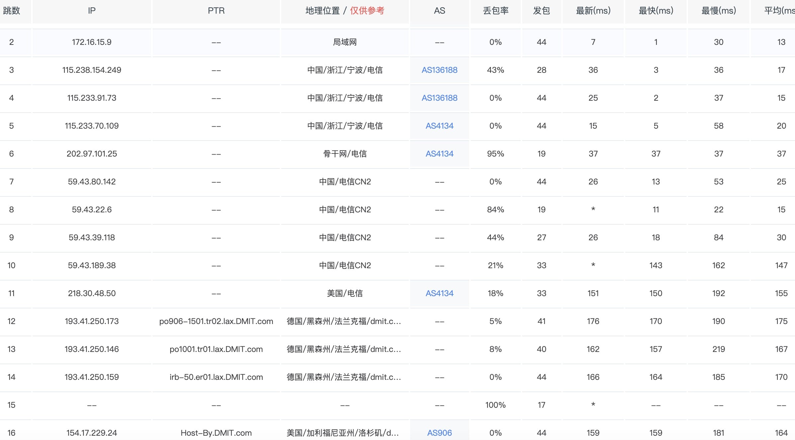This screenshot has width=795, height=440.
Task: Click the PTR column header
Action: click(x=216, y=11)
